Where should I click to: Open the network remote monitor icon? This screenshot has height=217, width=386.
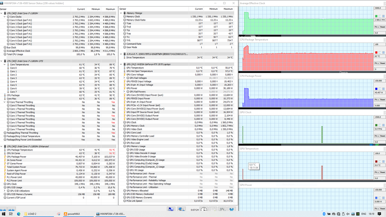[x=181, y=209]
